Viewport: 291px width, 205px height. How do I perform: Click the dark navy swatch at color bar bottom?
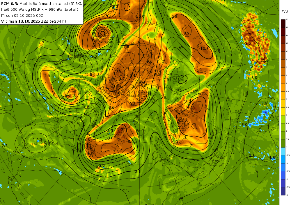tap(283, 191)
